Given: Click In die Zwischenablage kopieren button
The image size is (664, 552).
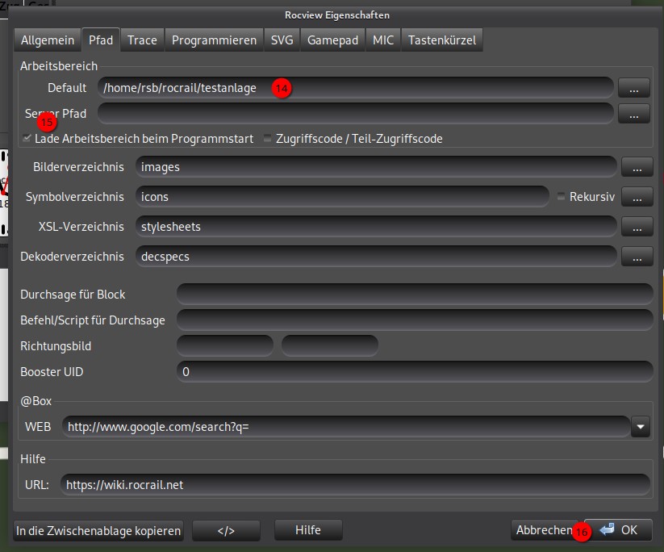Looking at the screenshot, I should (98, 530).
